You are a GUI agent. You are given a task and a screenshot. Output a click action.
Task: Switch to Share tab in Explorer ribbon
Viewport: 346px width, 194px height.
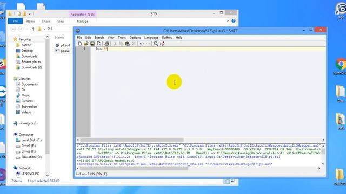46,22
